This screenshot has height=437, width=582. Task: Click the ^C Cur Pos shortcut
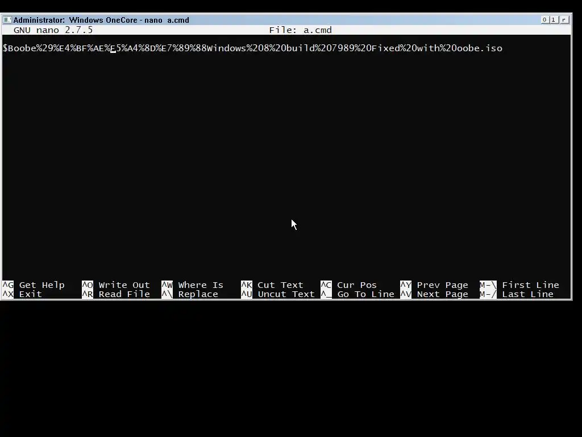tap(348, 285)
